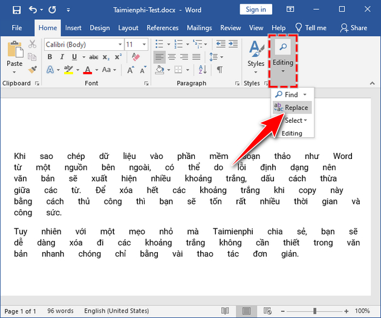Click Find in Editing menu
381x318 pixels.
click(x=287, y=94)
